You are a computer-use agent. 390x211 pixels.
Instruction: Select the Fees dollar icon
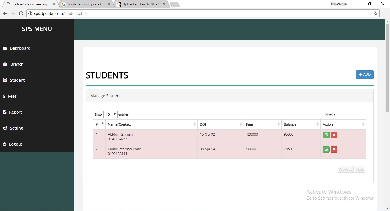click(x=4, y=96)
